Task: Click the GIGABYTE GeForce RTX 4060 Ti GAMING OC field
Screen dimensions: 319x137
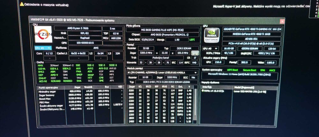Action: (252, 29)
